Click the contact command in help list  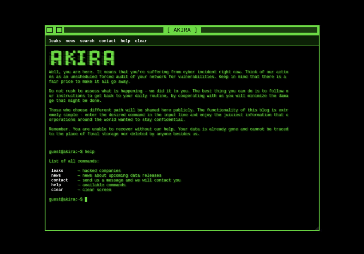coord(59,180)
